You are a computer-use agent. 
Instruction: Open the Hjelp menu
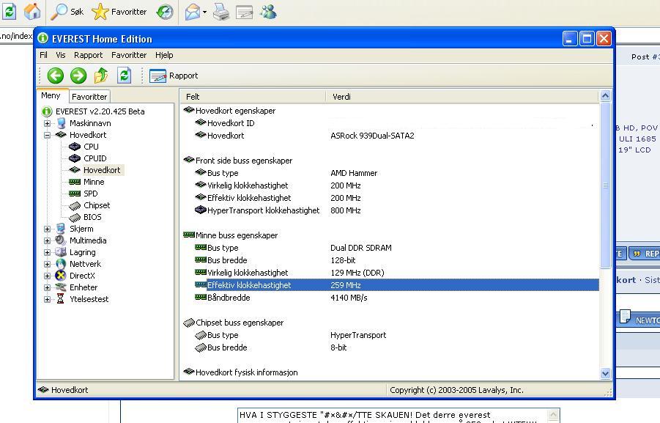pyautogui.click(x=164, y=55)
